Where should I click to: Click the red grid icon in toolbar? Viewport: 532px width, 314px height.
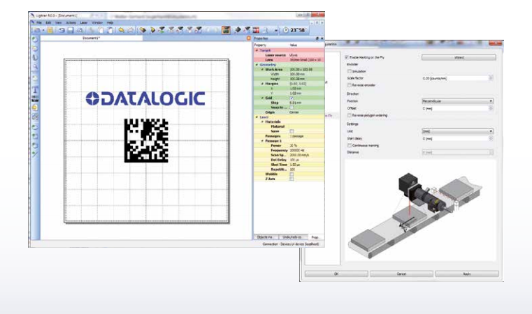pos(257,32)
